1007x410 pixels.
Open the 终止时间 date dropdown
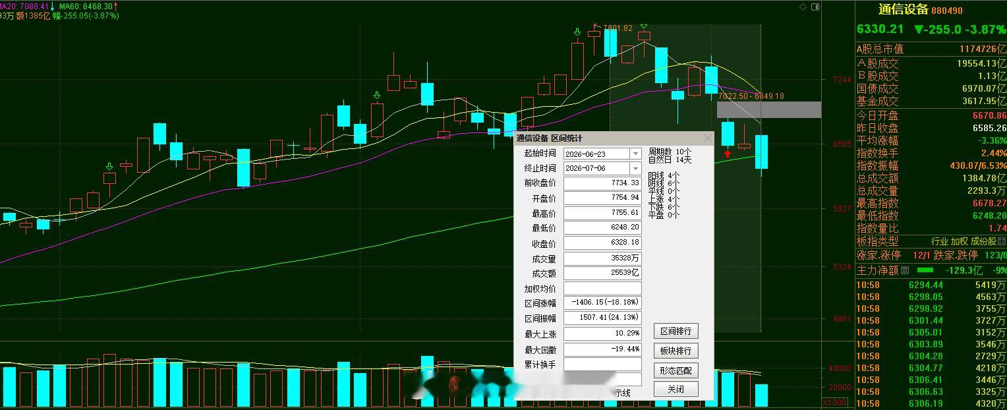click(635, 169)
